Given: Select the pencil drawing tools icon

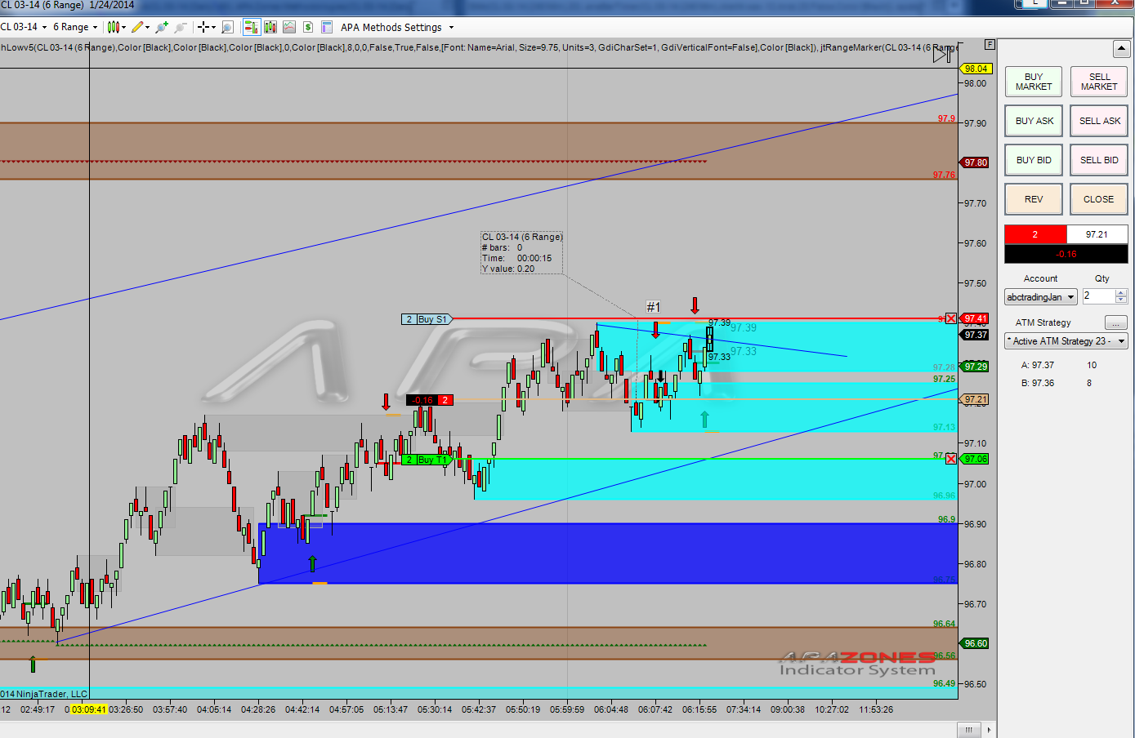Looking at the screenshot, I should 137,27.
